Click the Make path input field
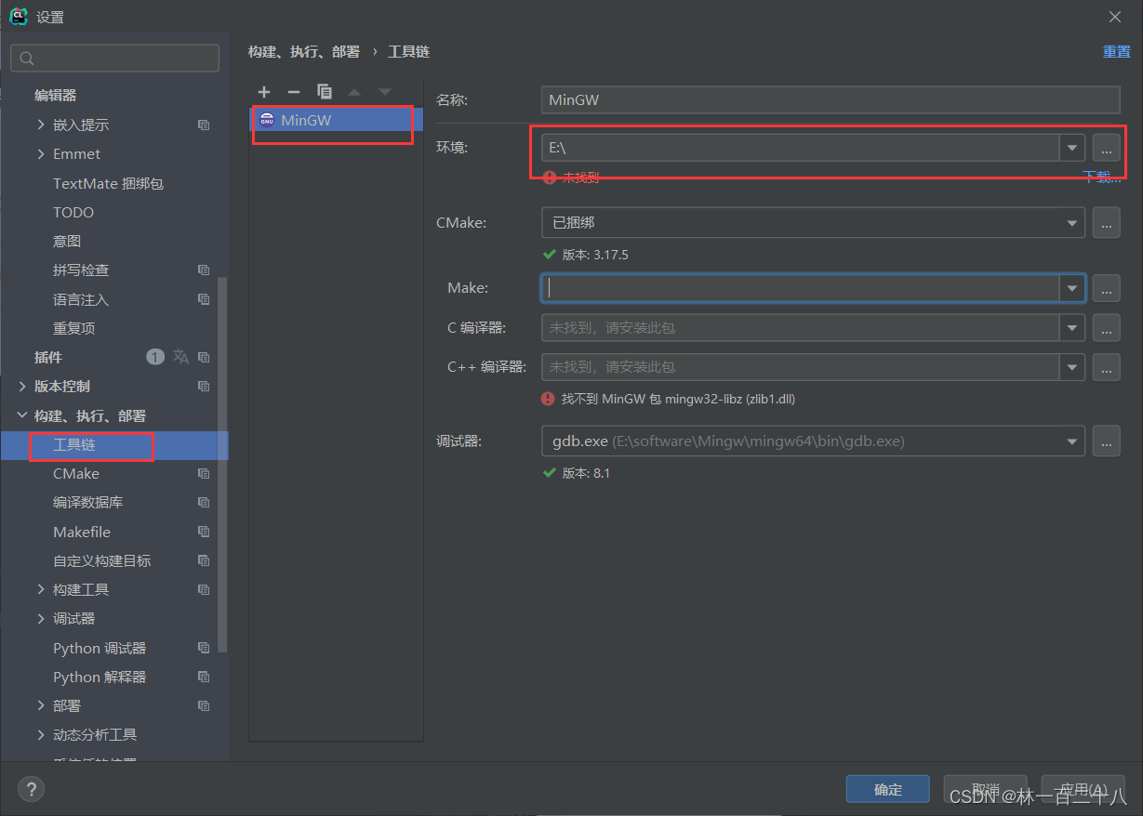Screen dimensions: 1143x816 click(x=802, y=288)
